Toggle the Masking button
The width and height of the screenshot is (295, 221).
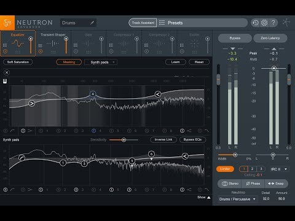coord(69,62)
